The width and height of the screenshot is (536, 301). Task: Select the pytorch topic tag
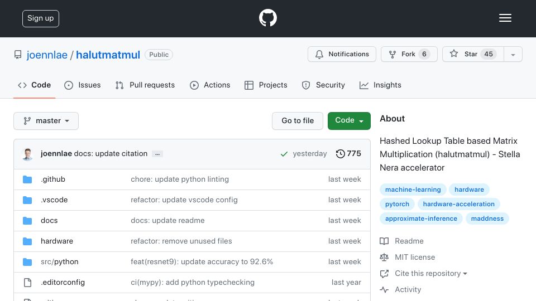[397, 204]
